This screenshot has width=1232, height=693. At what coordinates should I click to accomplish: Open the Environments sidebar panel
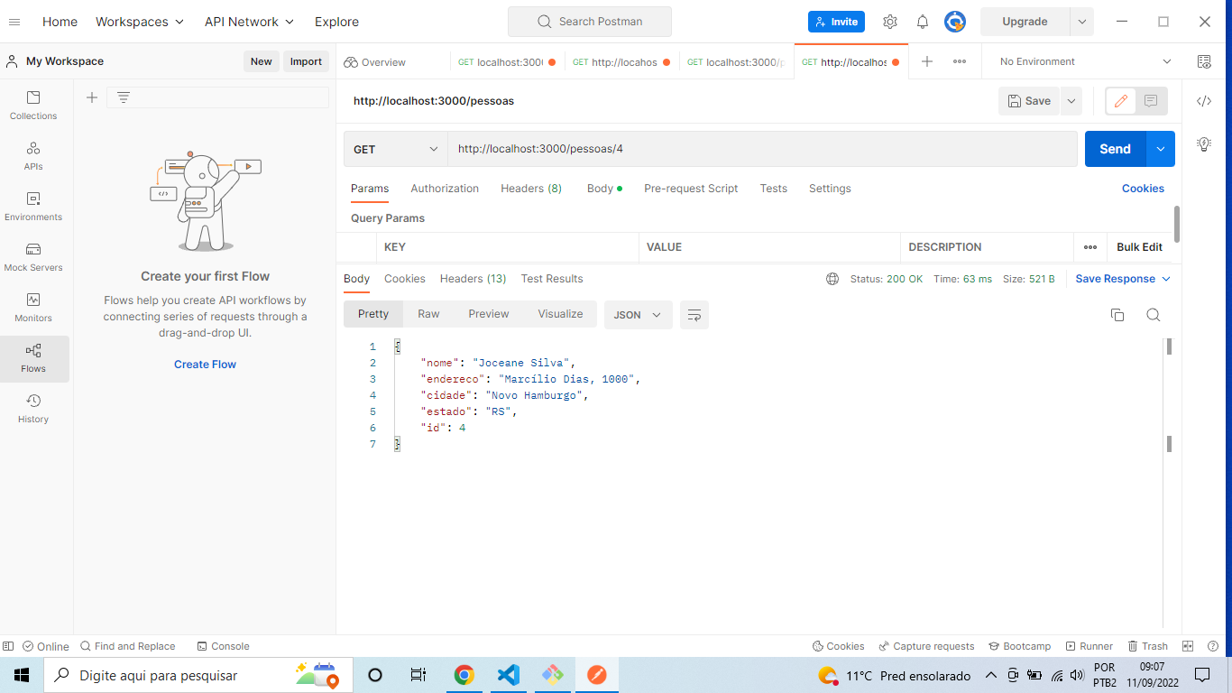tap(33, 207)
